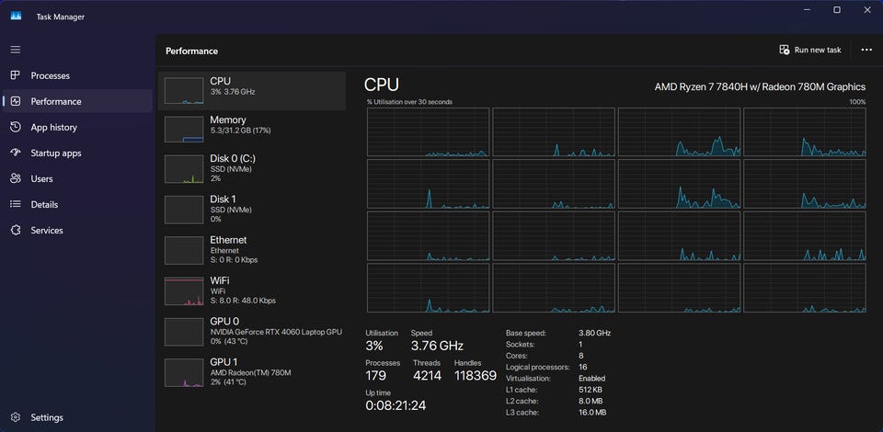Click the 3.76 GHz speed value under Speed
This screenshot has height=432, width=883.
tap(437, 346)
